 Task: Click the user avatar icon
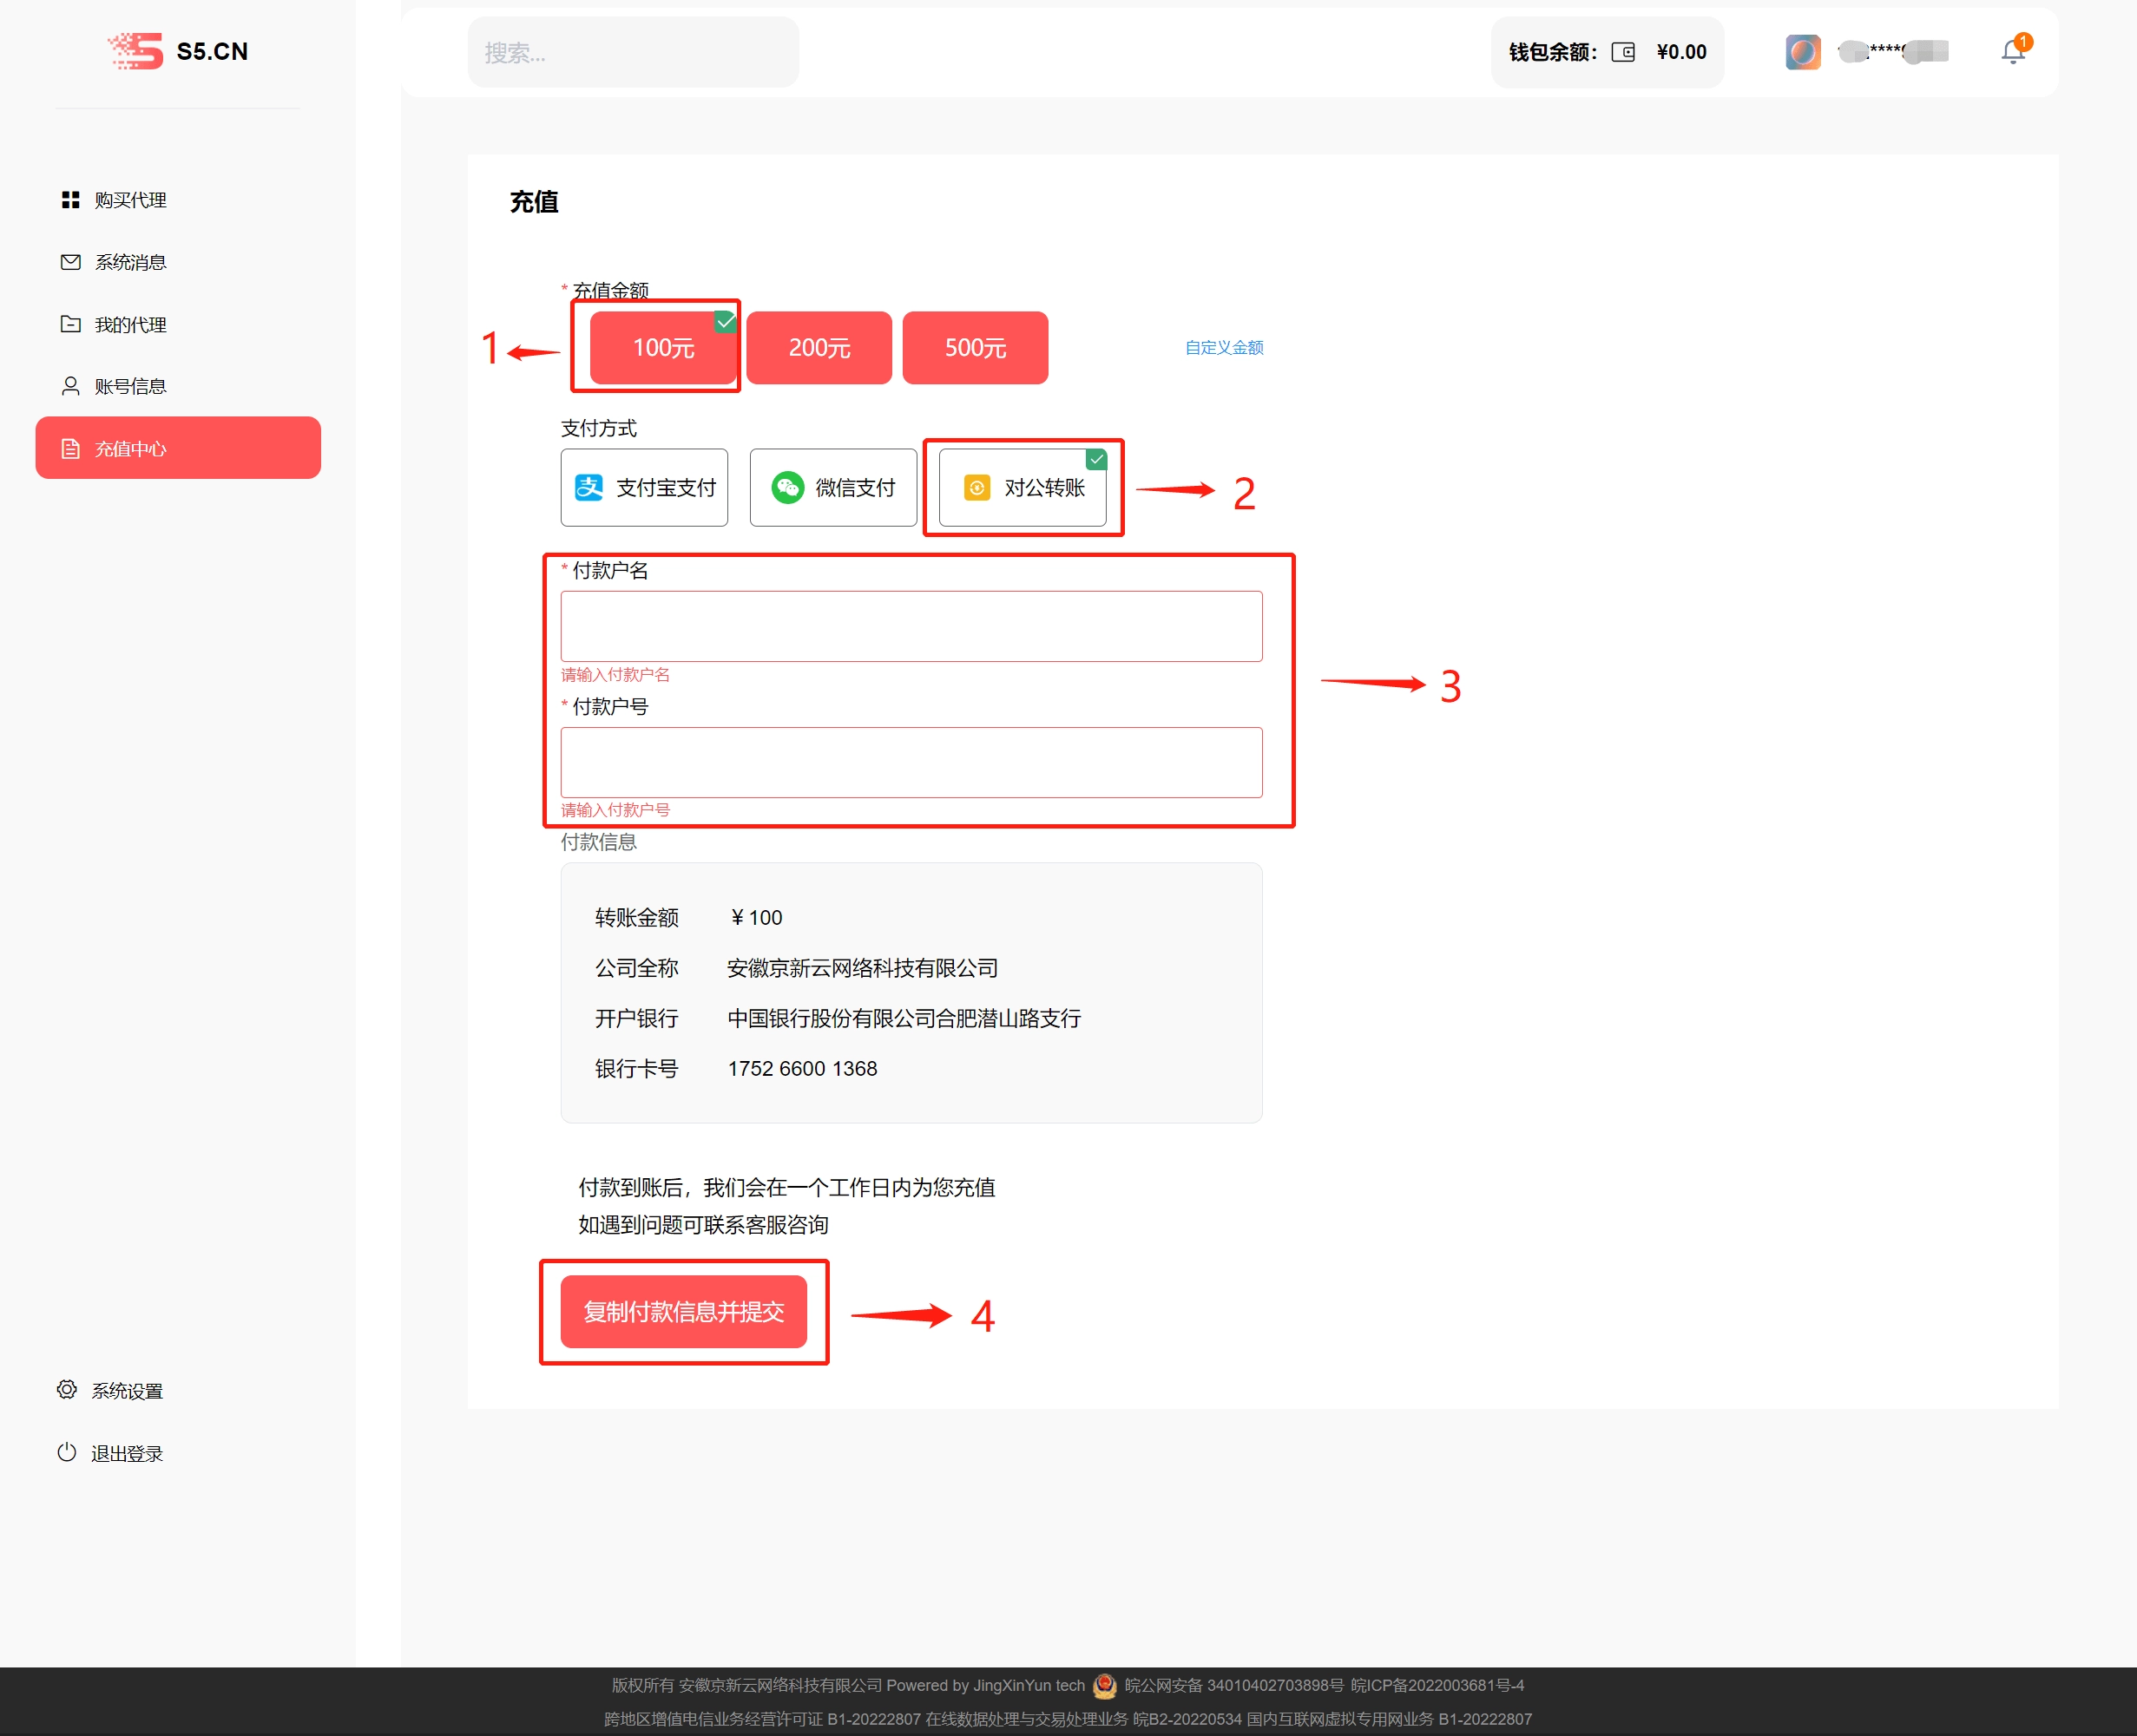(x=1803, y=52)
